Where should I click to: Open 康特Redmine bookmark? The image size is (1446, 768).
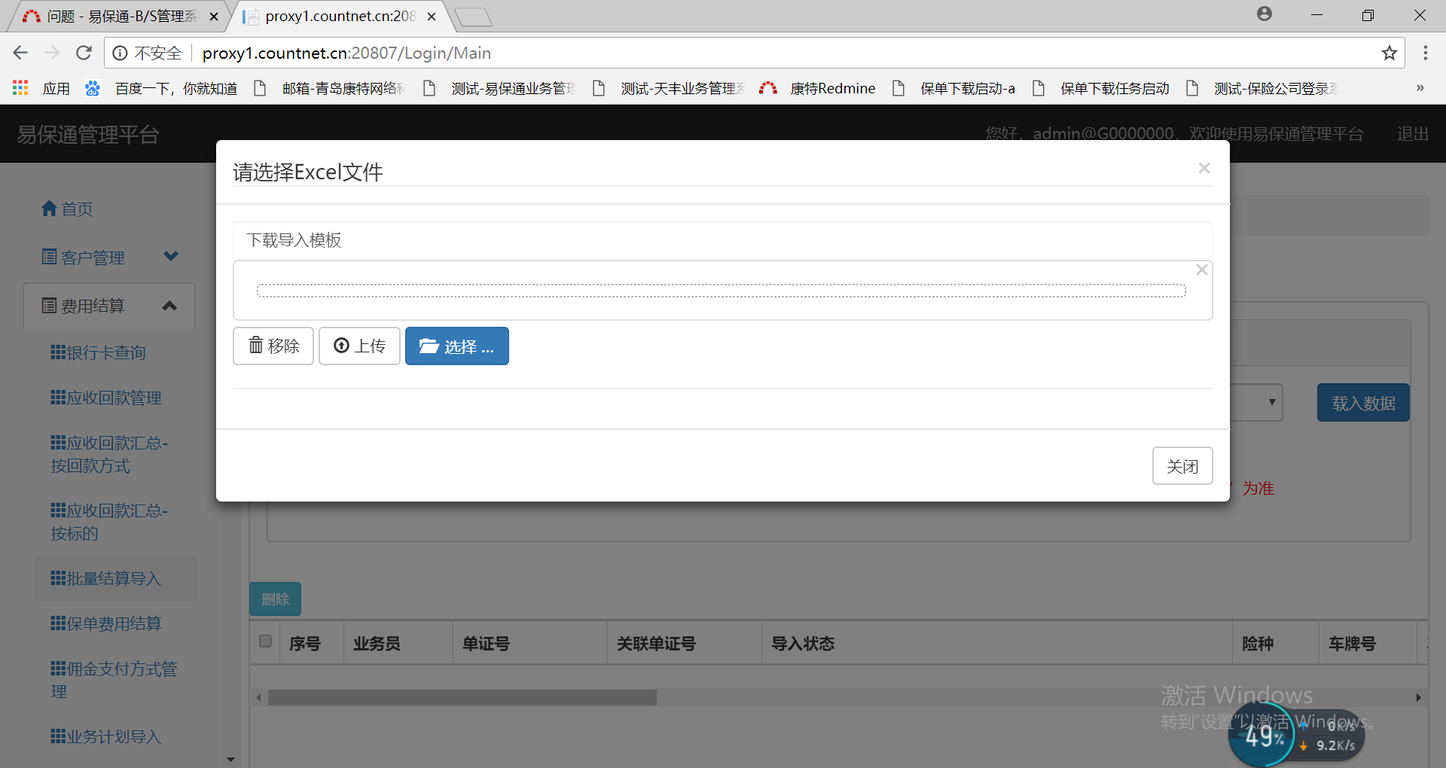coord(817,88)
